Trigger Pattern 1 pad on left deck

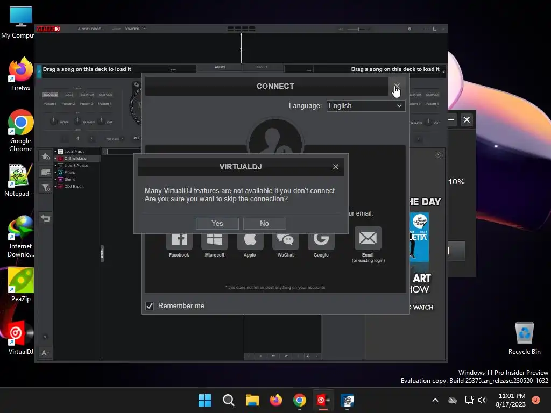[x=50, y=104]
